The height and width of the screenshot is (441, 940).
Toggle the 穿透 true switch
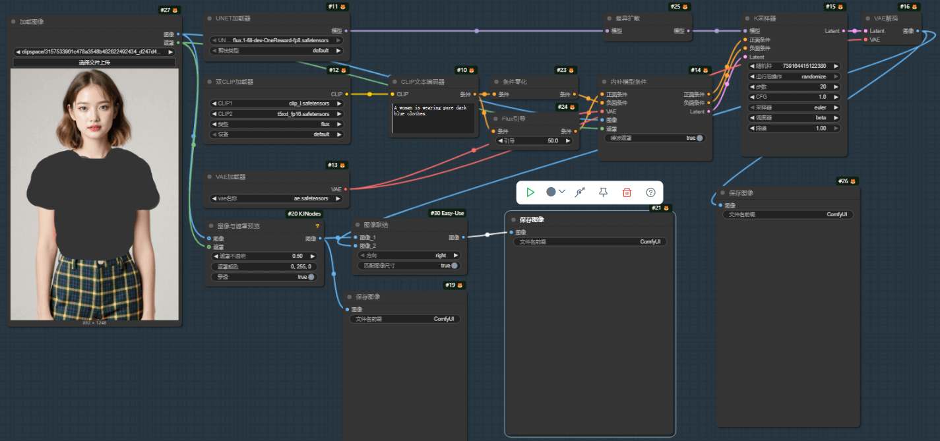click(x=311, y=277)
